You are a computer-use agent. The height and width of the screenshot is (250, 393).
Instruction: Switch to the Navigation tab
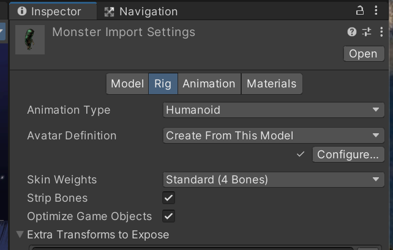point(141,12)
